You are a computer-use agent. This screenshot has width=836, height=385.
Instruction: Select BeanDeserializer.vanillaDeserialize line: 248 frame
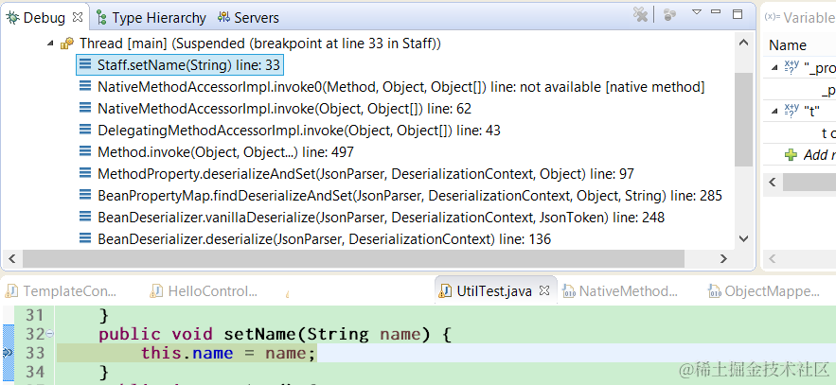pyautogui.click(x=381, y=218)
